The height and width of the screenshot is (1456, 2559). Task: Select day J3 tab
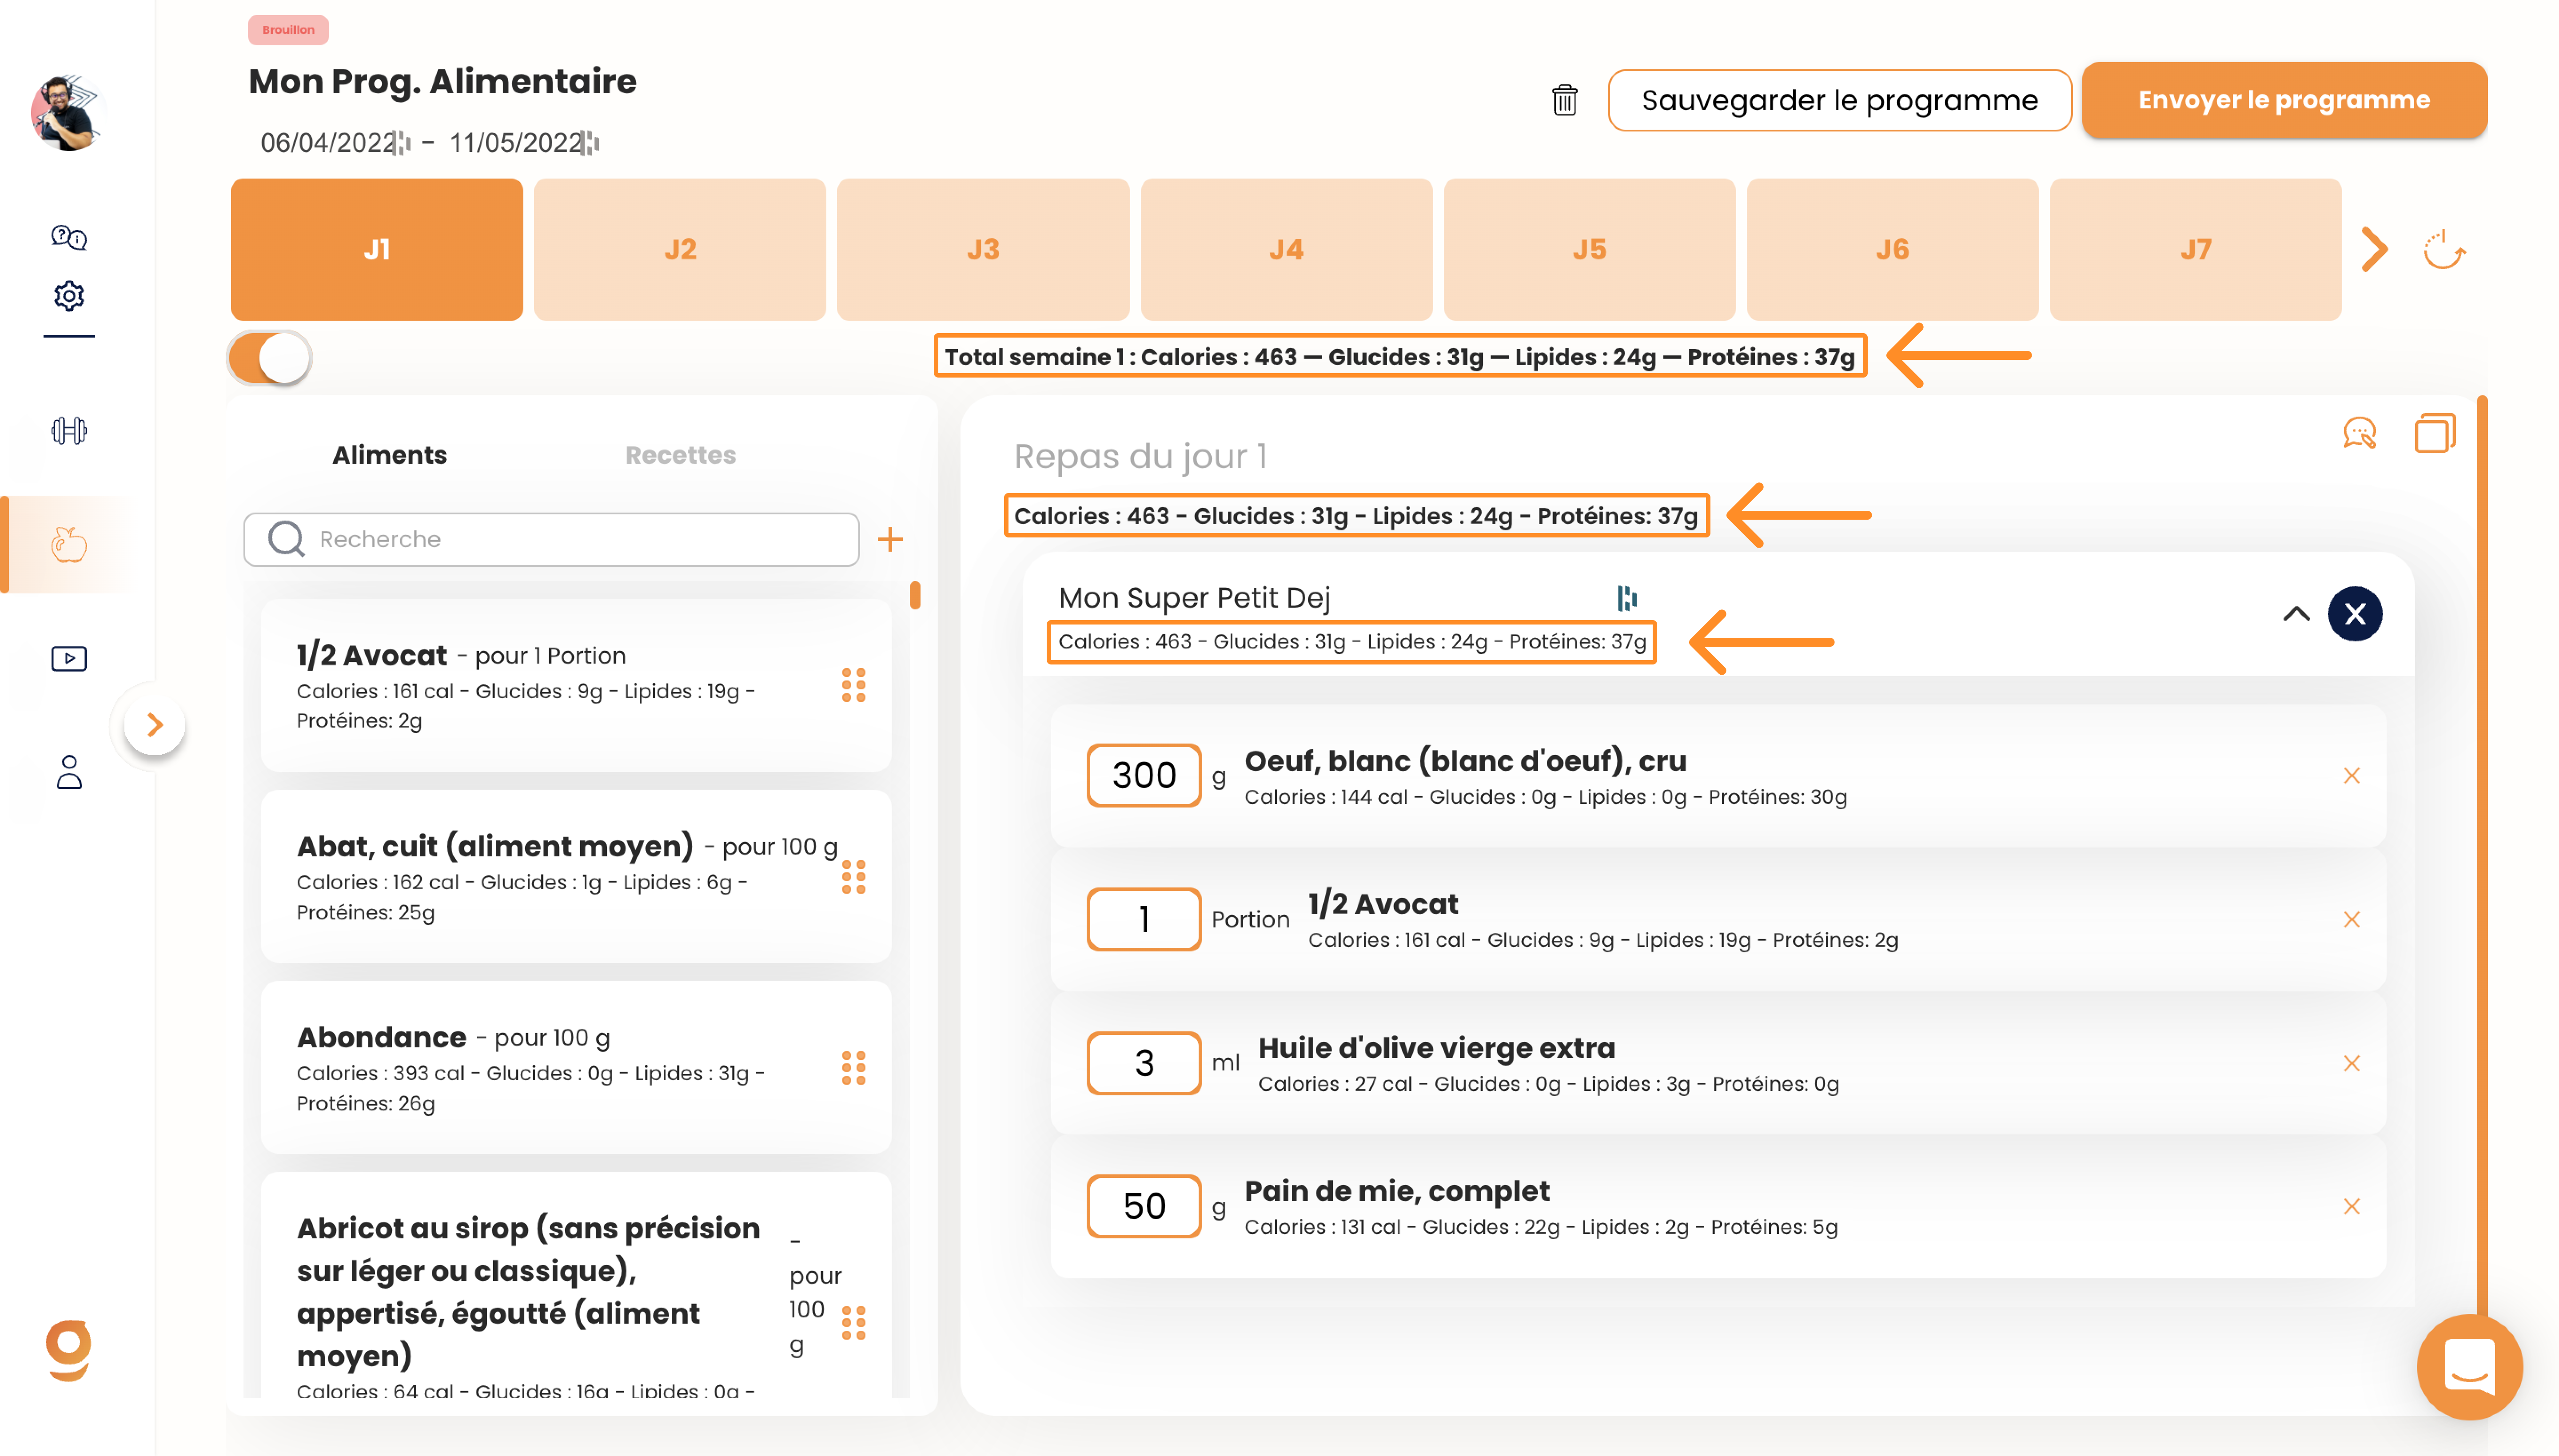983,250
